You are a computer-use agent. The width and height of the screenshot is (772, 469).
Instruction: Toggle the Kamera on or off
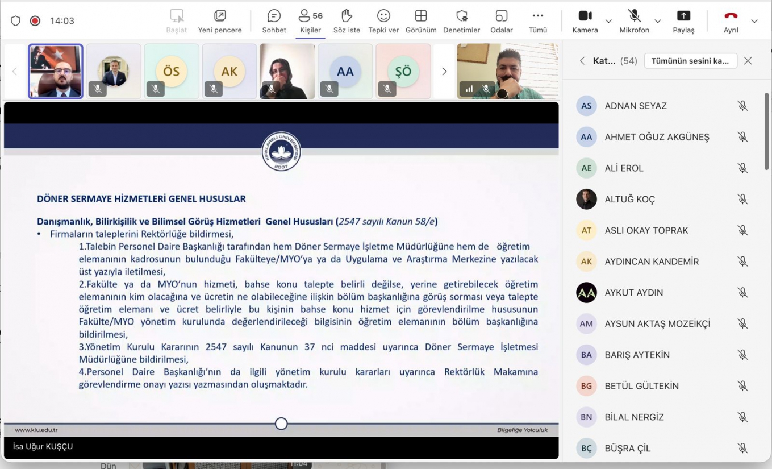point(585,21)
